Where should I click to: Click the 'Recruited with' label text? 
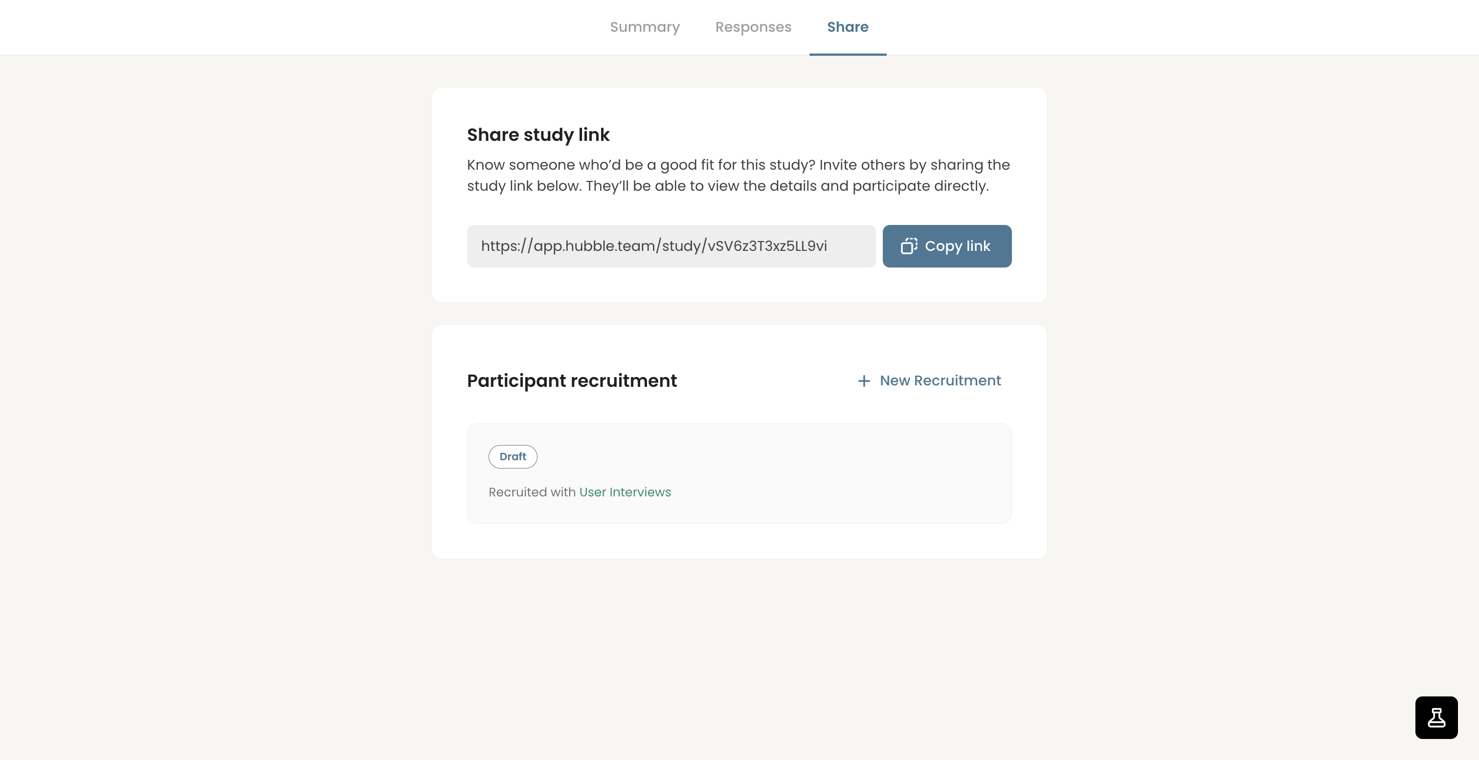pos(532,492)
